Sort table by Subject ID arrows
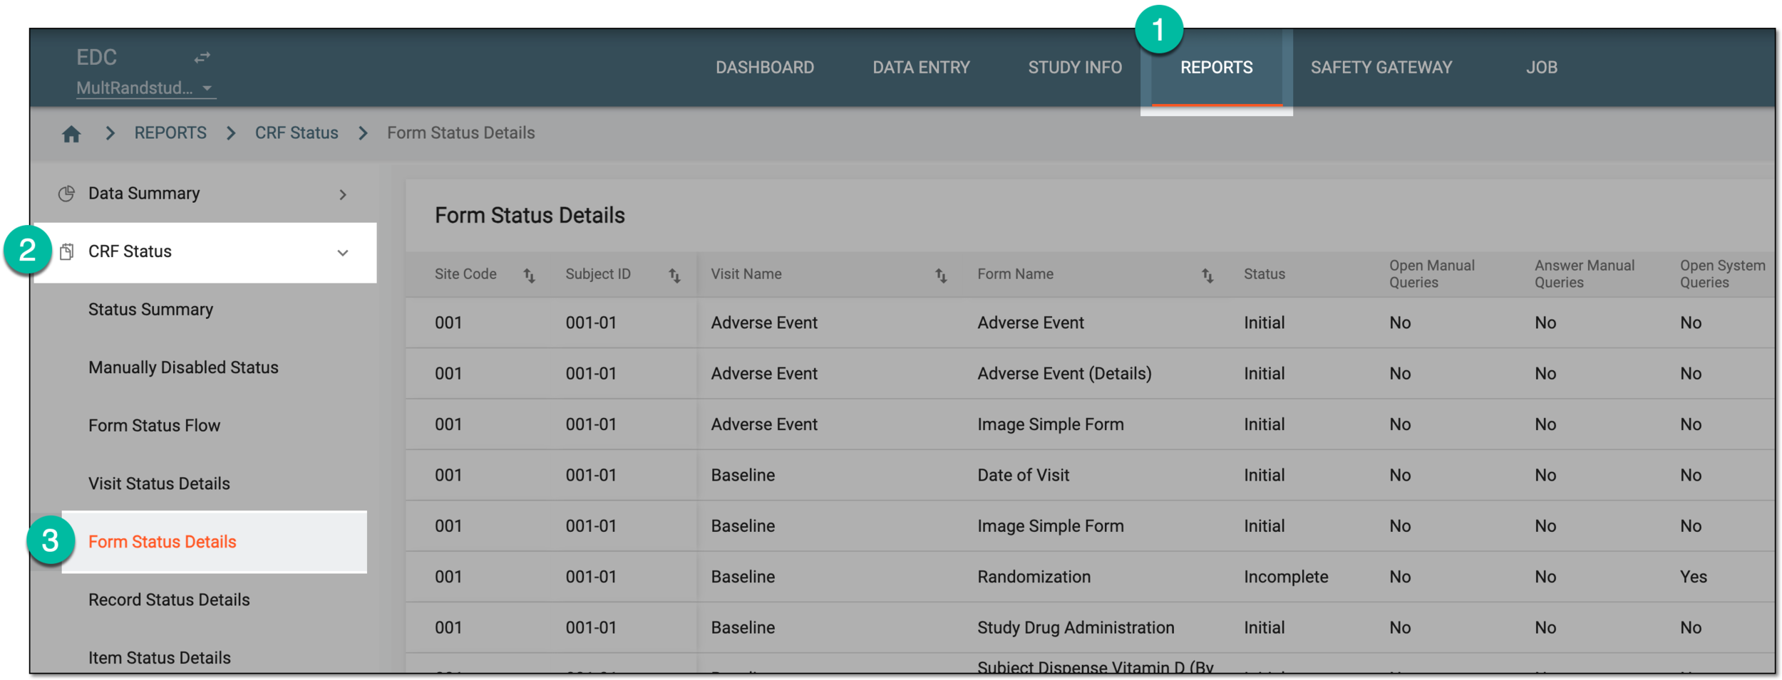 pos(674,275)
